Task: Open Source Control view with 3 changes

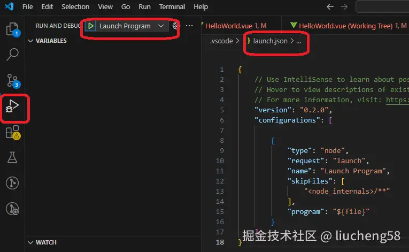Action: [x=13, y=81]
